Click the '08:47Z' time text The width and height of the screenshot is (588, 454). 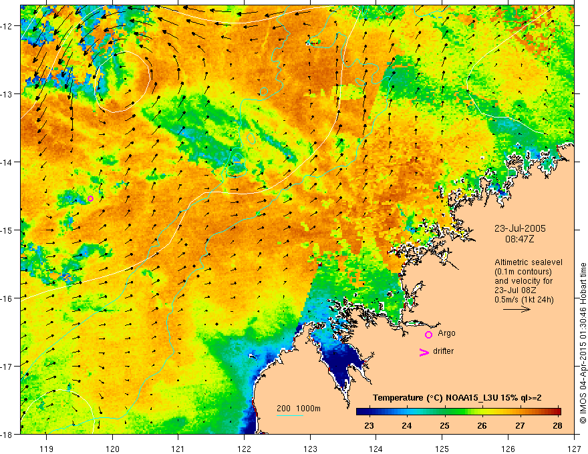(519, 238)
